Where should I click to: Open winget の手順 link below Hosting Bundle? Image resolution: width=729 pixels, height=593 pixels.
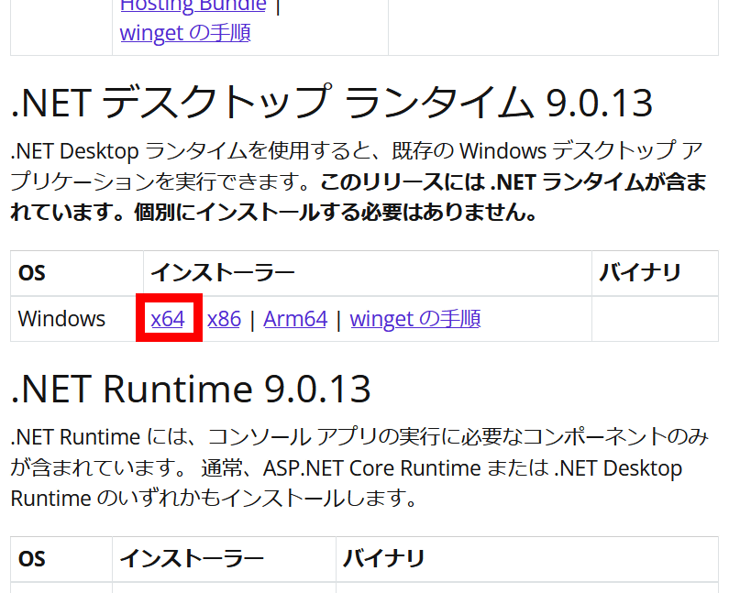pyautogui.click(x=185, y=34)
